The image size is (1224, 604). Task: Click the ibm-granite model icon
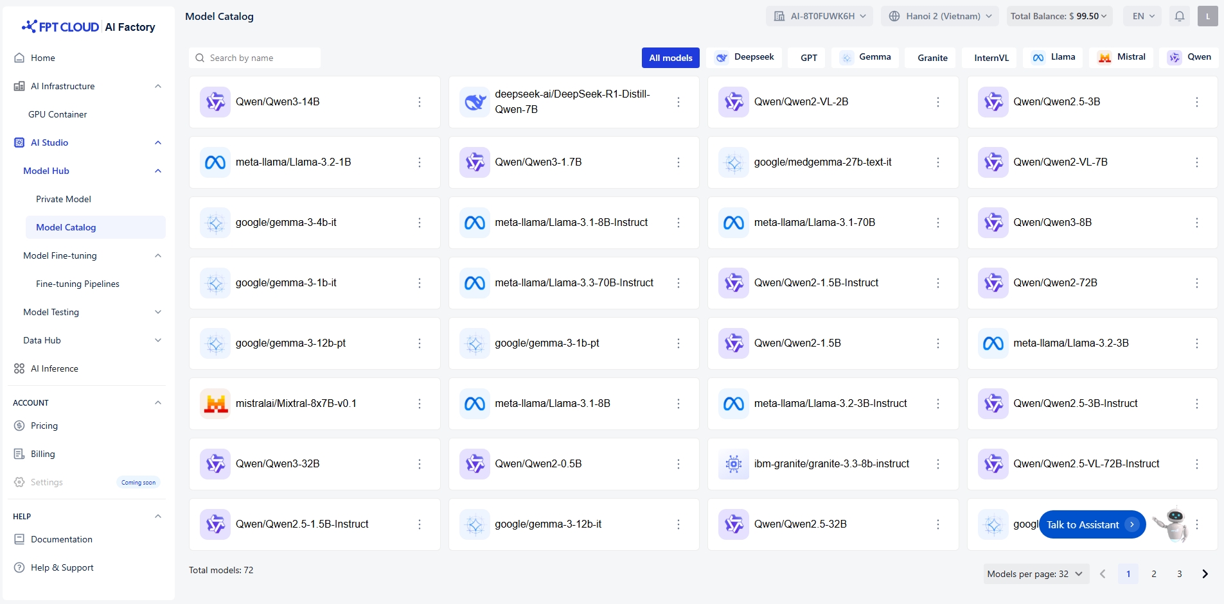(733, 464)
